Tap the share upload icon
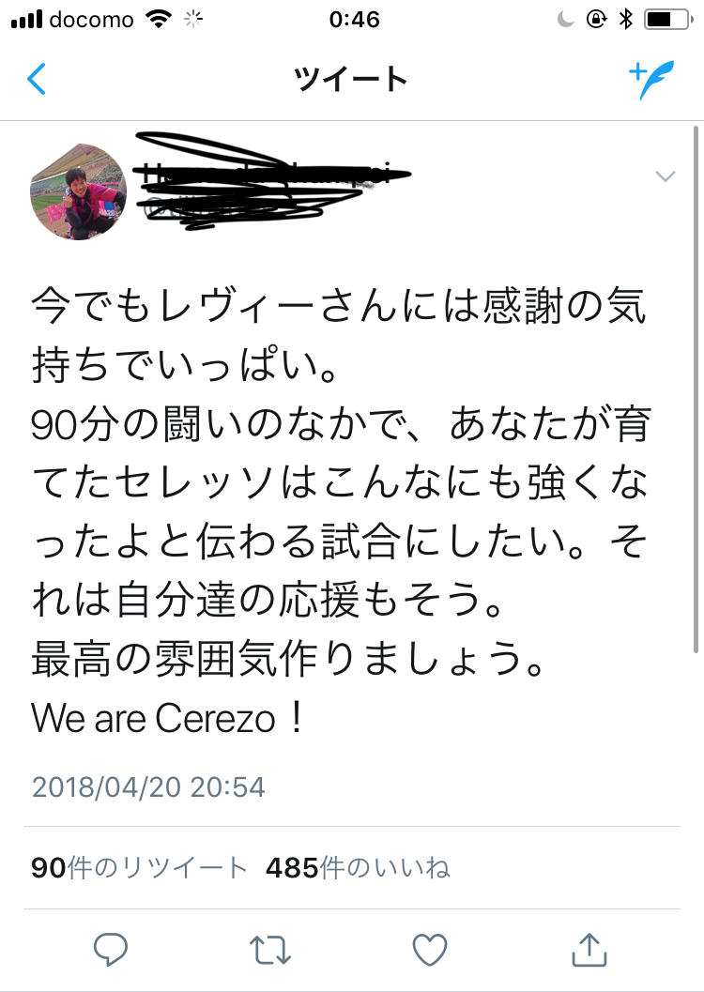Image resolution: width=704 pixels, height=992 pixels. (x=589, y=949)
